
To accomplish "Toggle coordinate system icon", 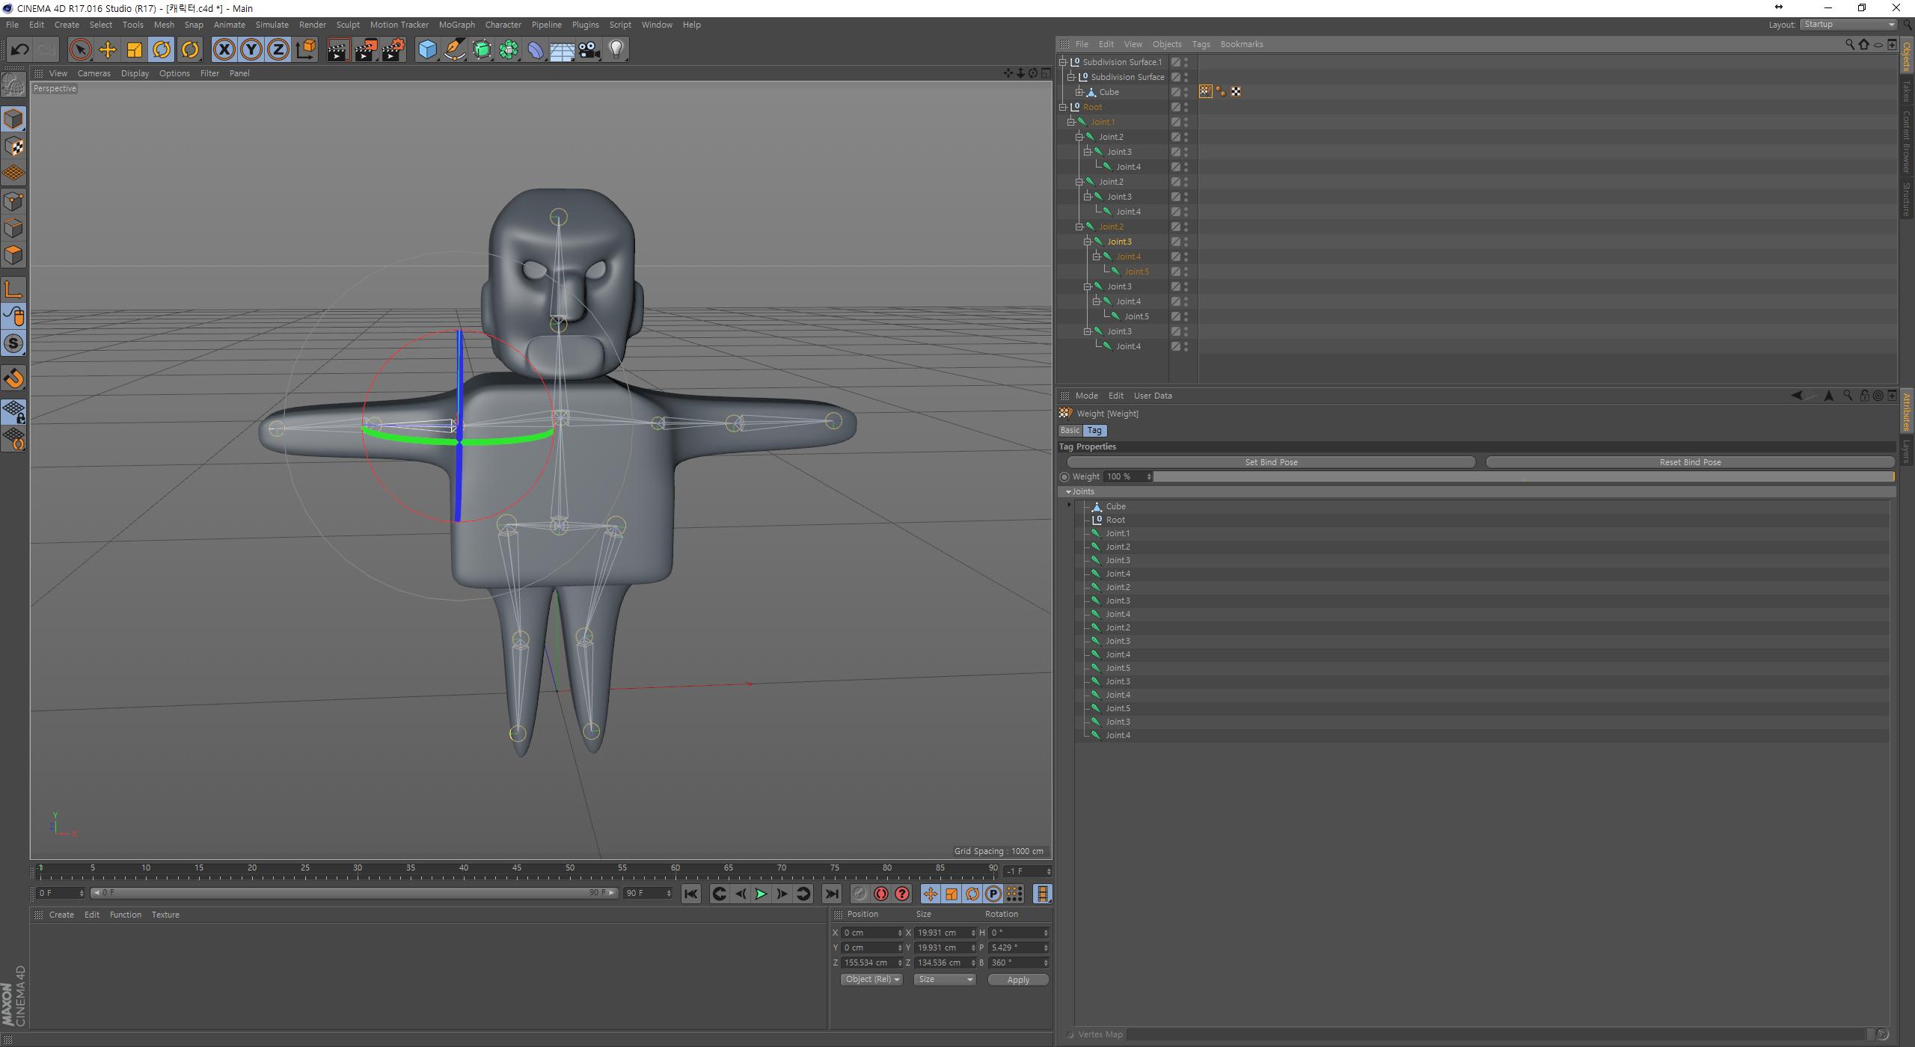I will (306, 50).
